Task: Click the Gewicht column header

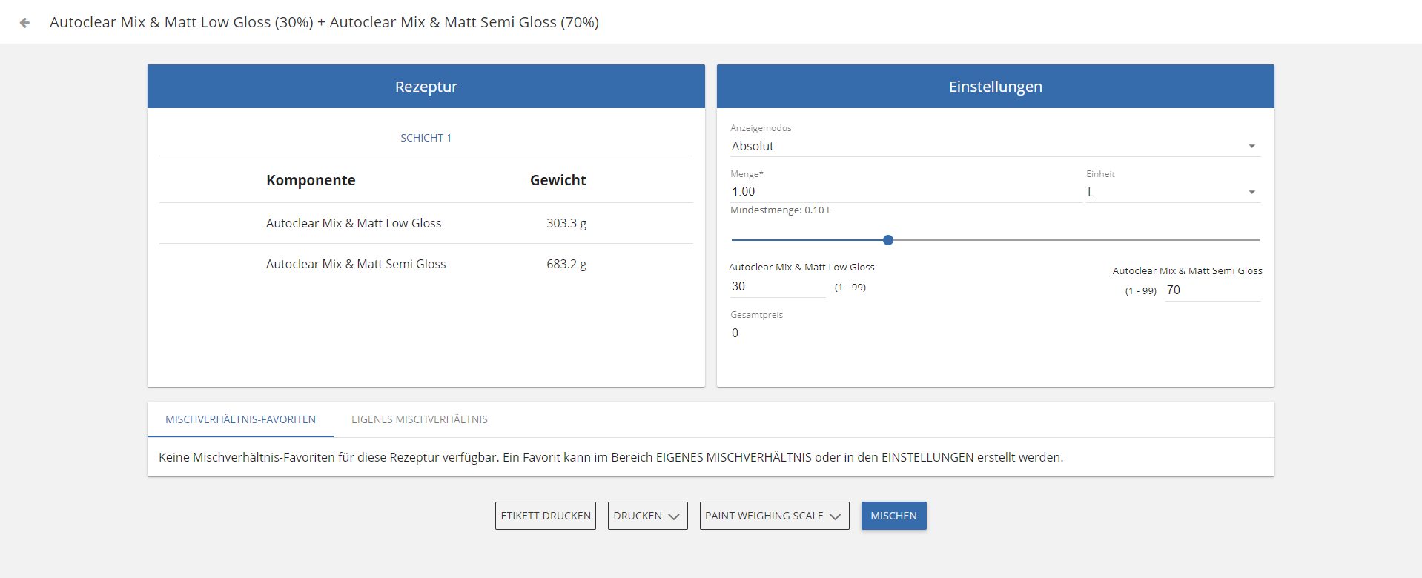Action: 558,180
